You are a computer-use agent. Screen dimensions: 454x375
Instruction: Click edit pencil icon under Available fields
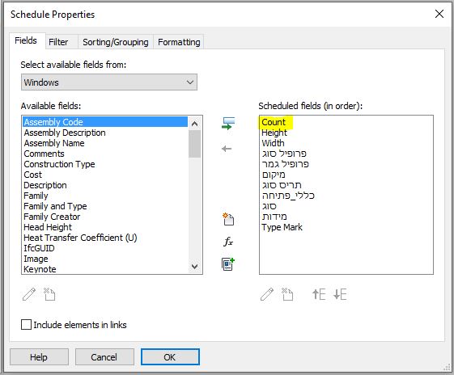[x=29, y=294]
